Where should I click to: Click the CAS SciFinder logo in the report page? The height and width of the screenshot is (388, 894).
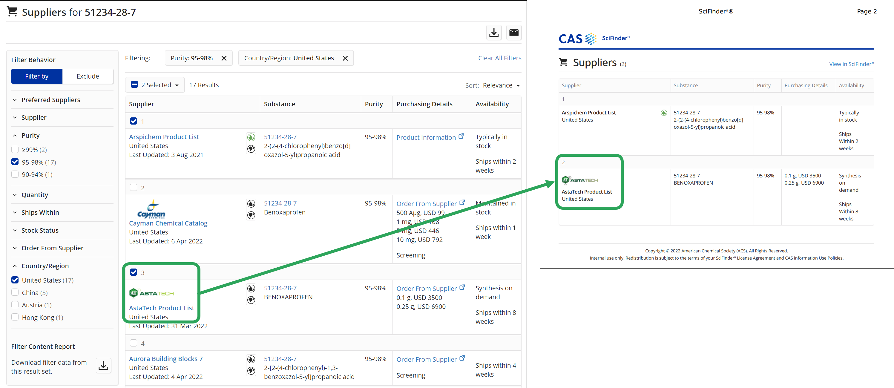(594, 39)
